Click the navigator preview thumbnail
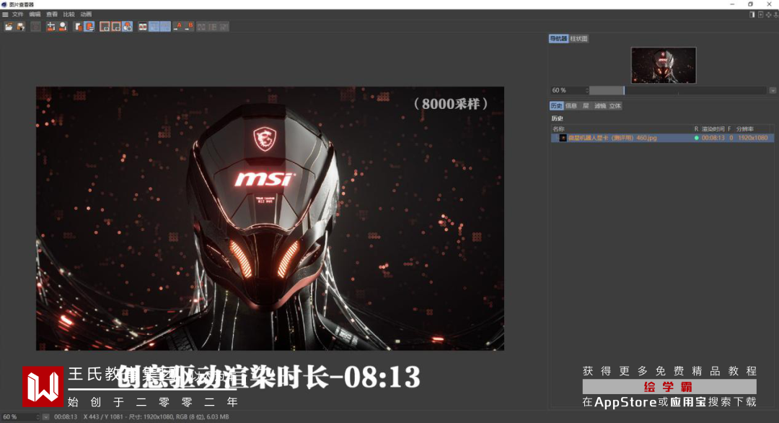The width and height of the screenshot is (779, 423). 664,65
